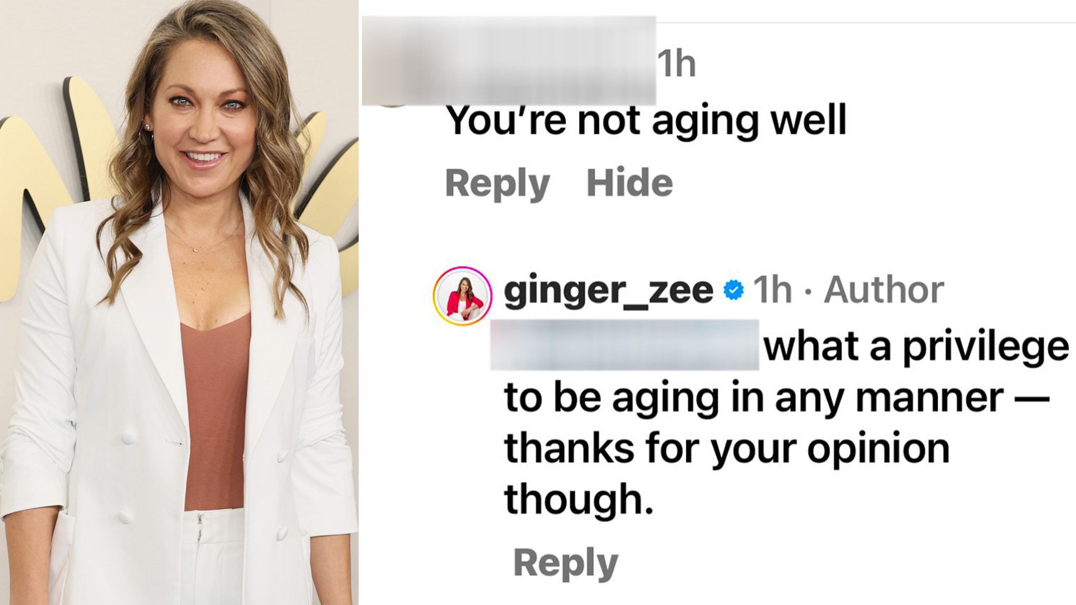Viewport: 1076px width, 605px height.
Task: Click the smiling woman's face in the photo
Action: point(203,123)
